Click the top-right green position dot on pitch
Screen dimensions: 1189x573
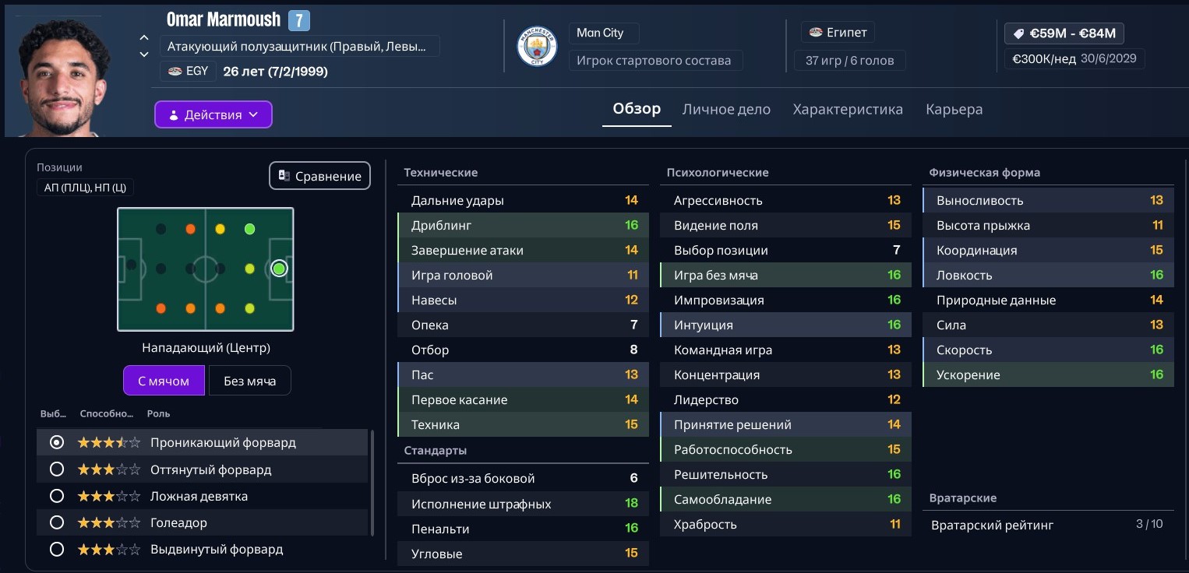tap(249, 229)
